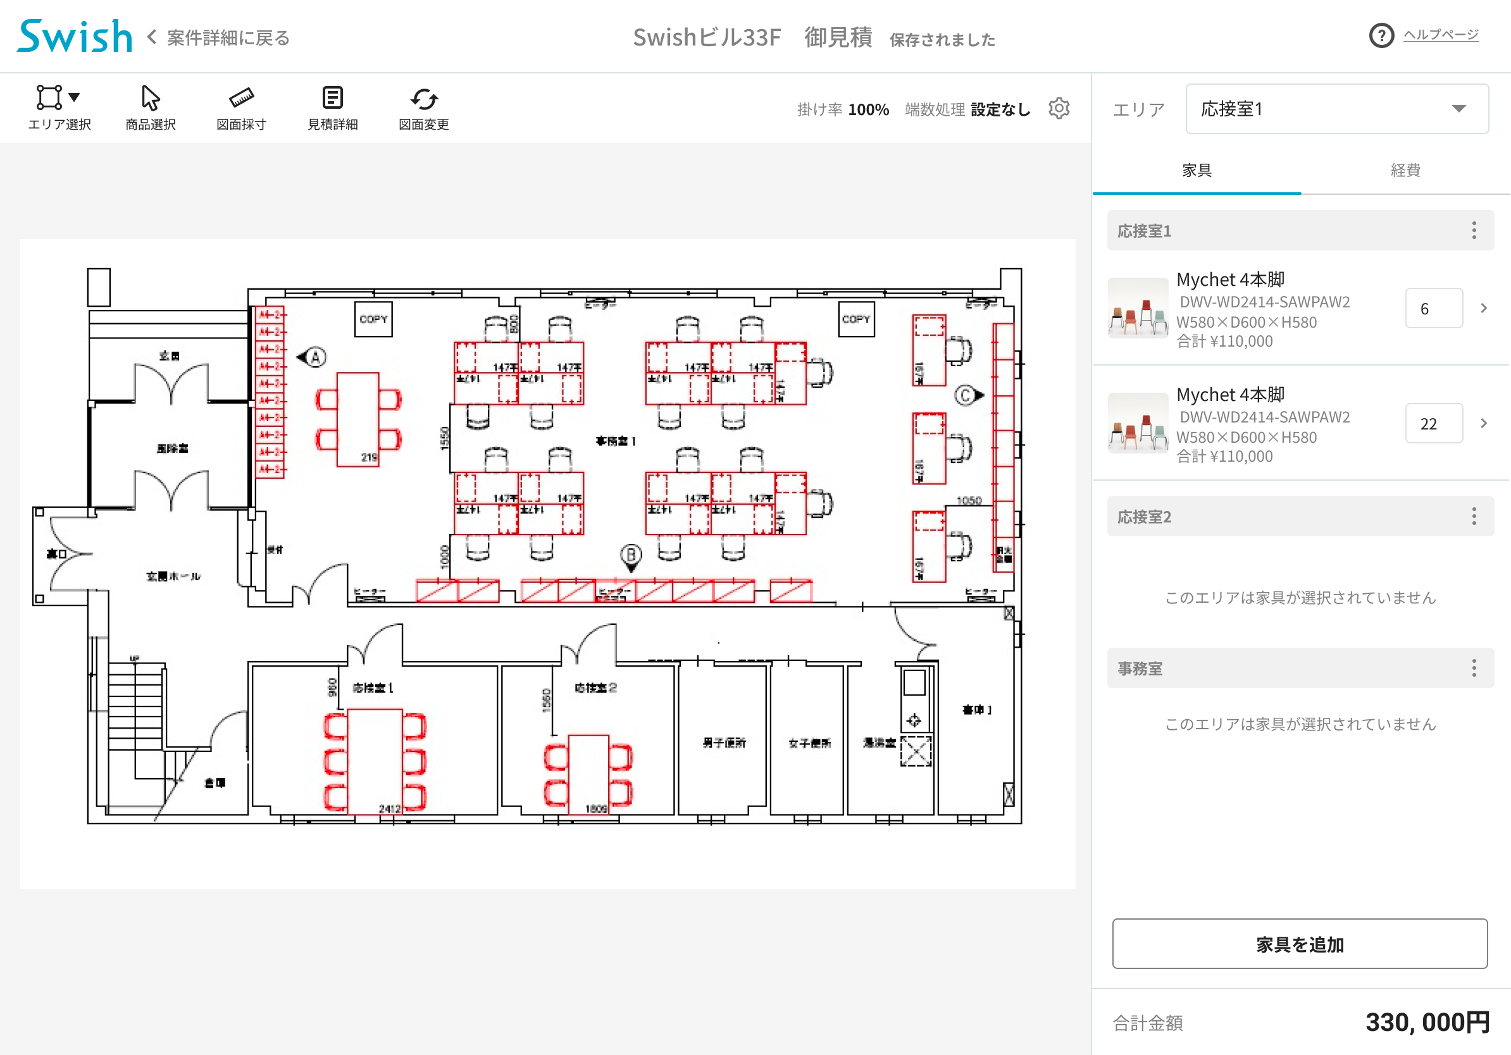Open the ヘルプページ link

point(1441,35)
